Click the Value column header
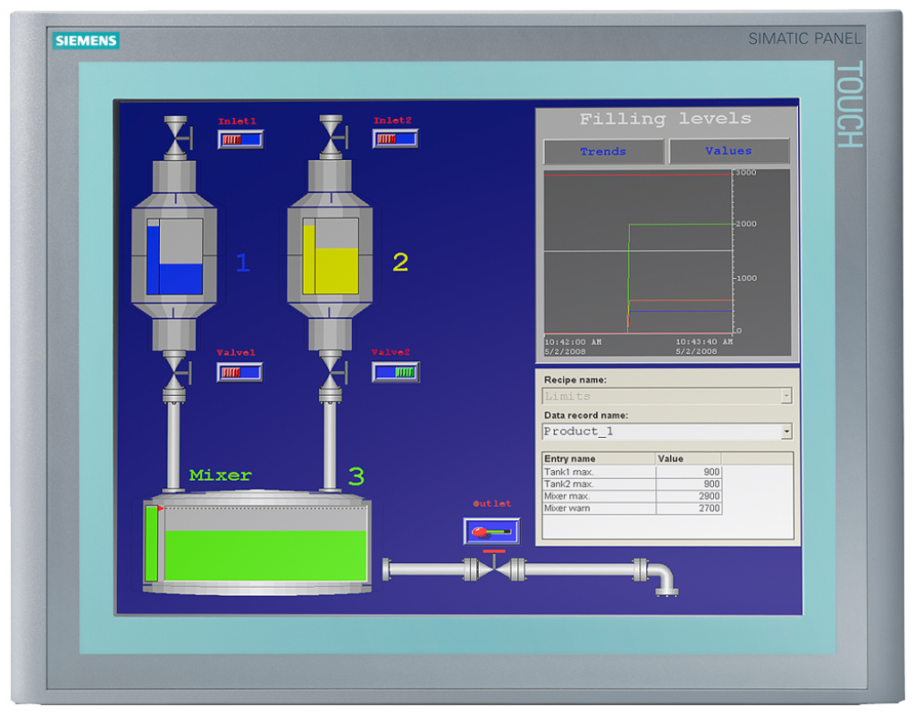The width and height of the screenshot is (915, 715). point(689,458)
